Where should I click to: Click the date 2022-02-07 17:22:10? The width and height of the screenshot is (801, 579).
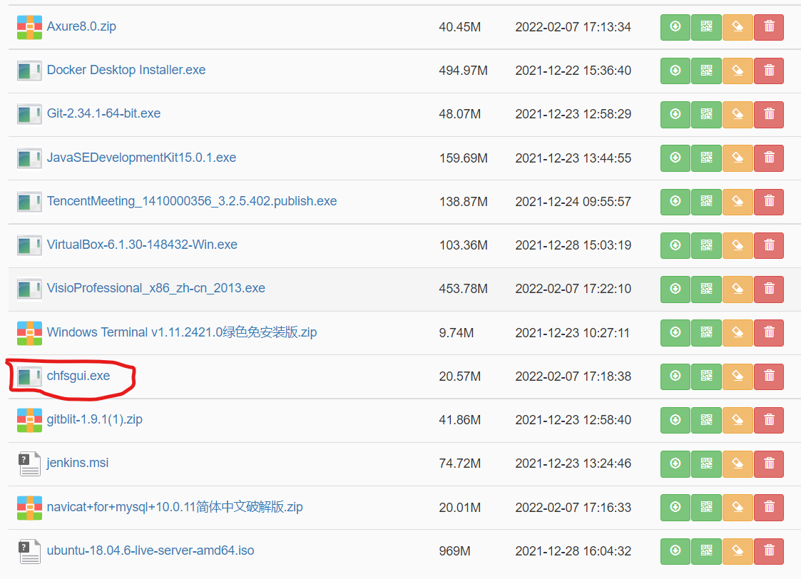point(573,289)
